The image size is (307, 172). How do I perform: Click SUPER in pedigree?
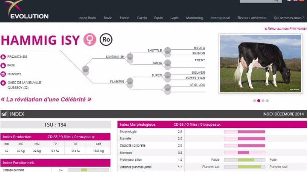157,75
